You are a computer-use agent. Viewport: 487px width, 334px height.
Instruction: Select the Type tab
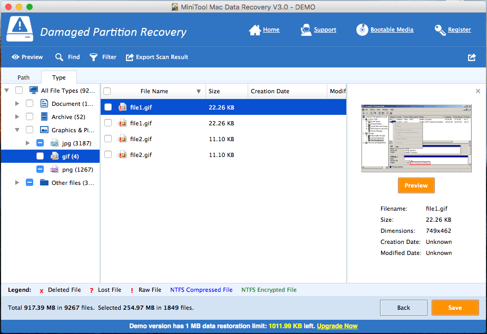(59, 77)
